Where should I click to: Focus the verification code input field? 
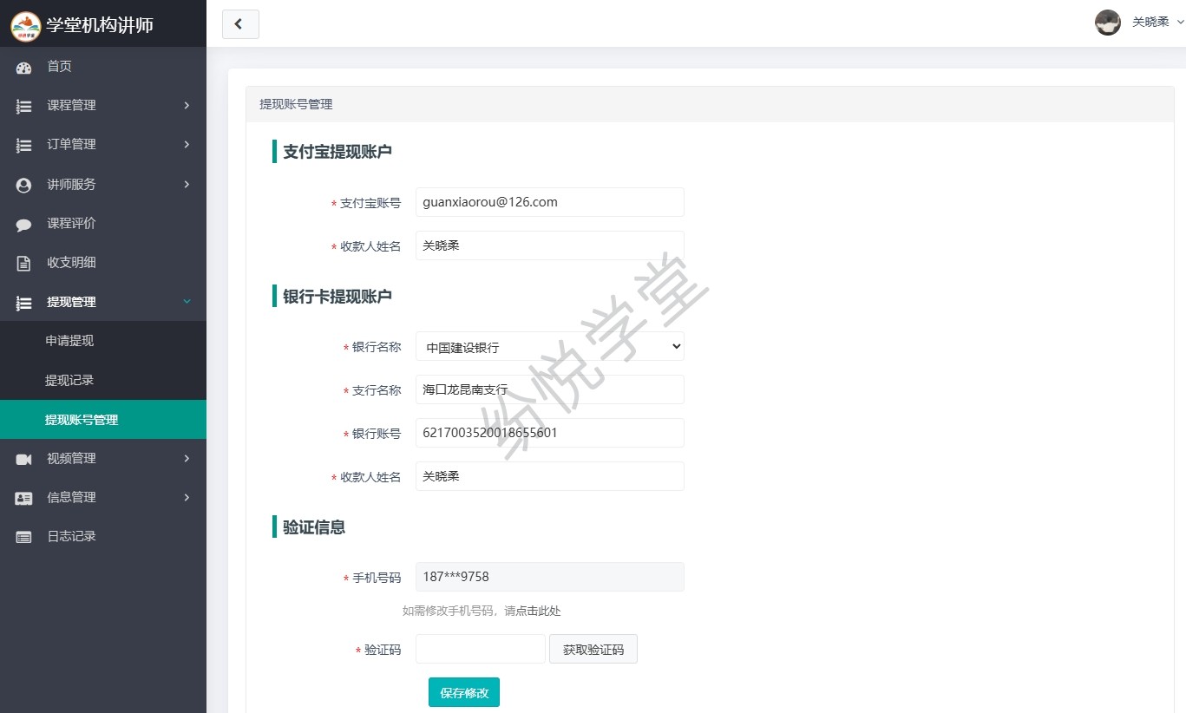[480, 650]
